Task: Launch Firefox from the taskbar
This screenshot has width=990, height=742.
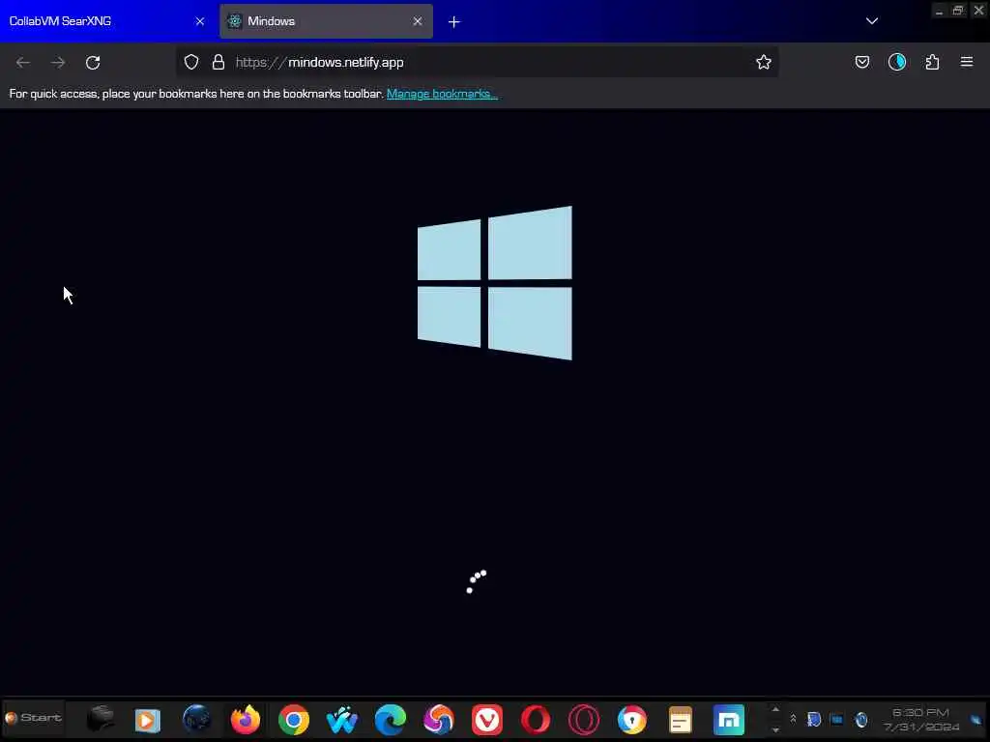Action: pyautogui.click(x=245, y=719)
